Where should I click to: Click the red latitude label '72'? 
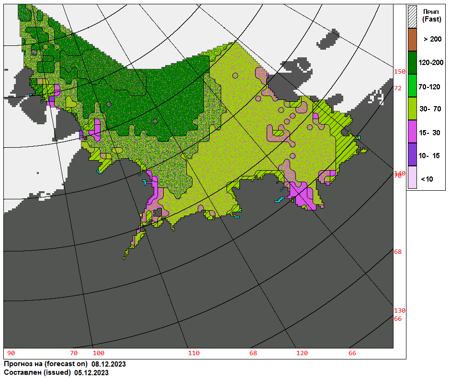pos(398,88)
